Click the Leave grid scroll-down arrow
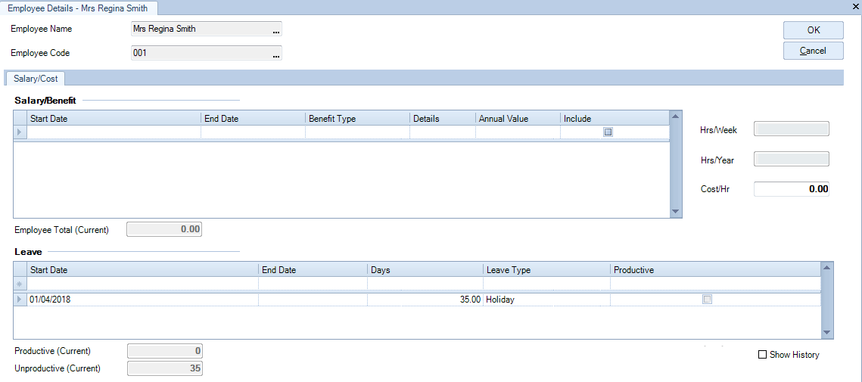Viewport: 862px width, 382px height. tap(827, 333)
